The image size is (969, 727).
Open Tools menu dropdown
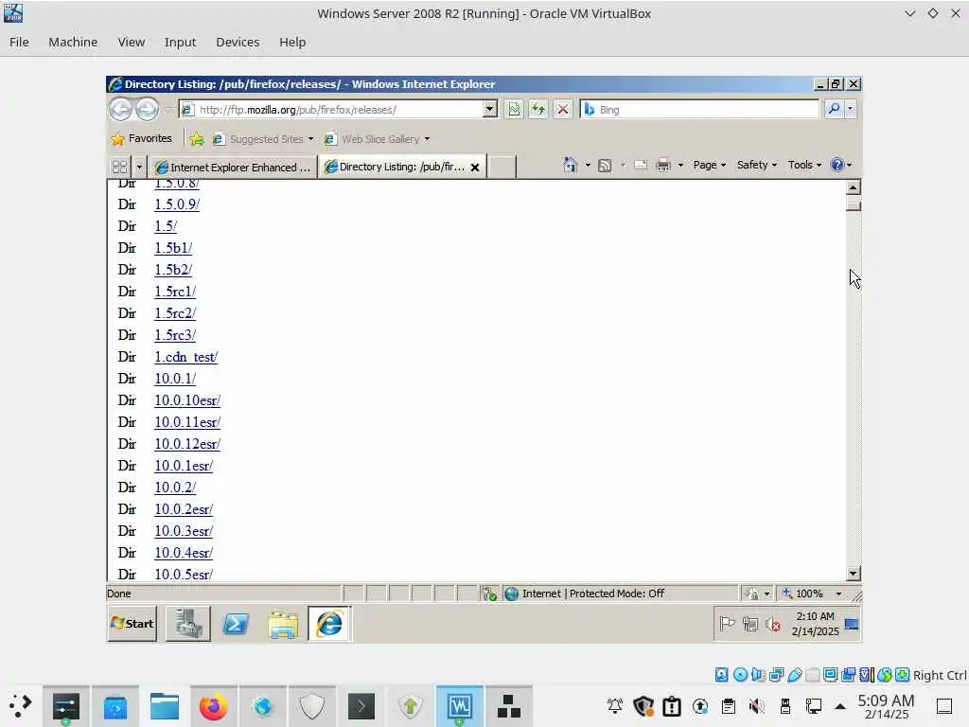pos(804,165)
